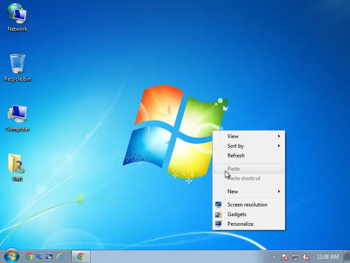Click the Personalize menu icon
The image size is (350, 263).
pos(218,224)
